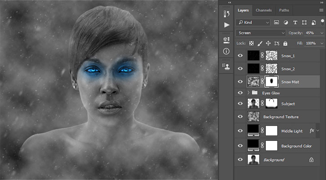Click the Background layer lock icon
This screenshot has height=180, width=326.
click(311, 160)
